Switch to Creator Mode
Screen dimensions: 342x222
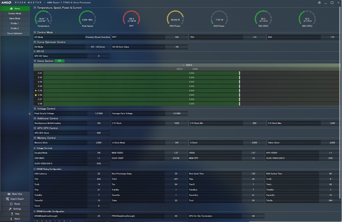(x=15, y=13)
